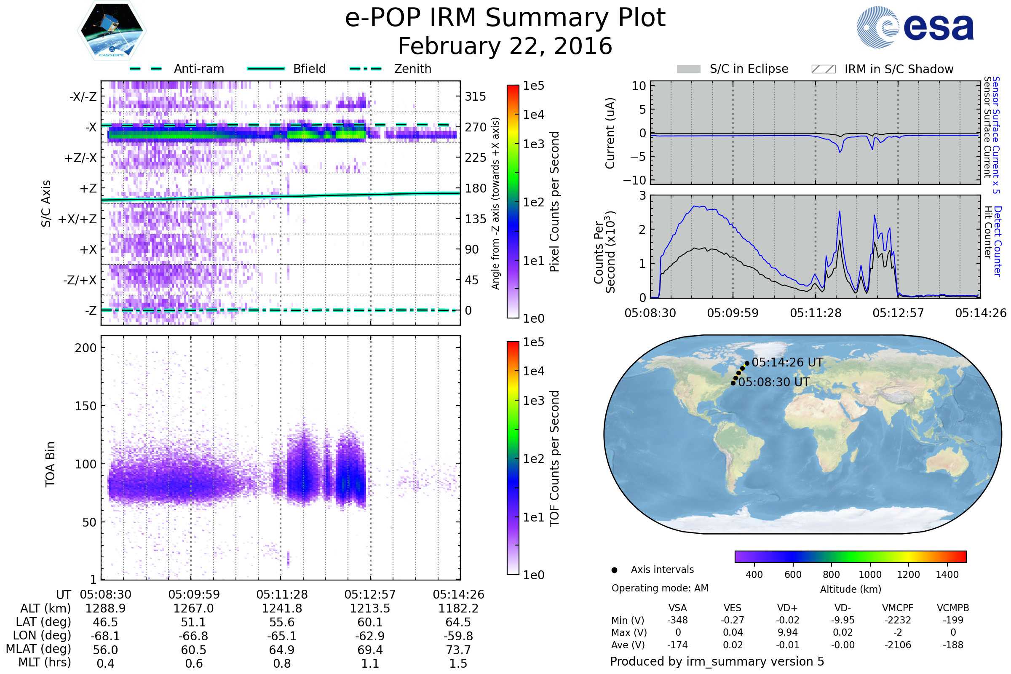Click the -X axis label on pixel plot
The width and height of the screenshot is (1011, 674).
click(91, 127)
